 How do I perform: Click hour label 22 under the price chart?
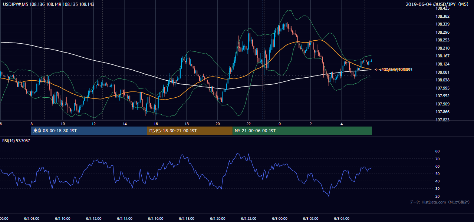click(x=248, y=124)
